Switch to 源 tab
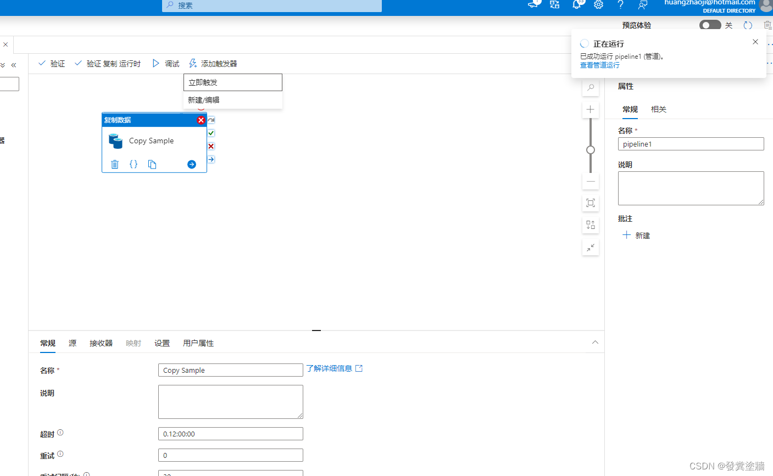Screen dimensions: 773x476 tap(73, 343)
